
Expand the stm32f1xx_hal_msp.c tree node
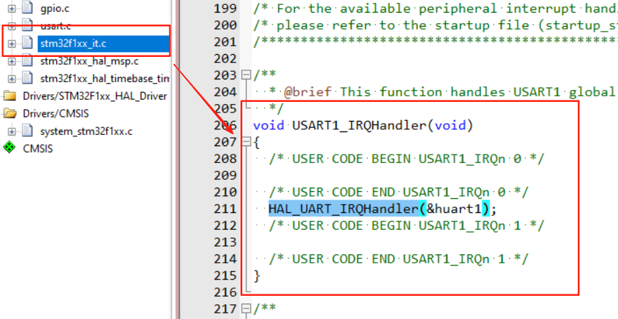click(x=12, y=62)
